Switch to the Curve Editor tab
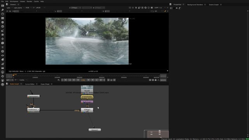The height and width of the screenshot is (140, 249). (30, 84)
